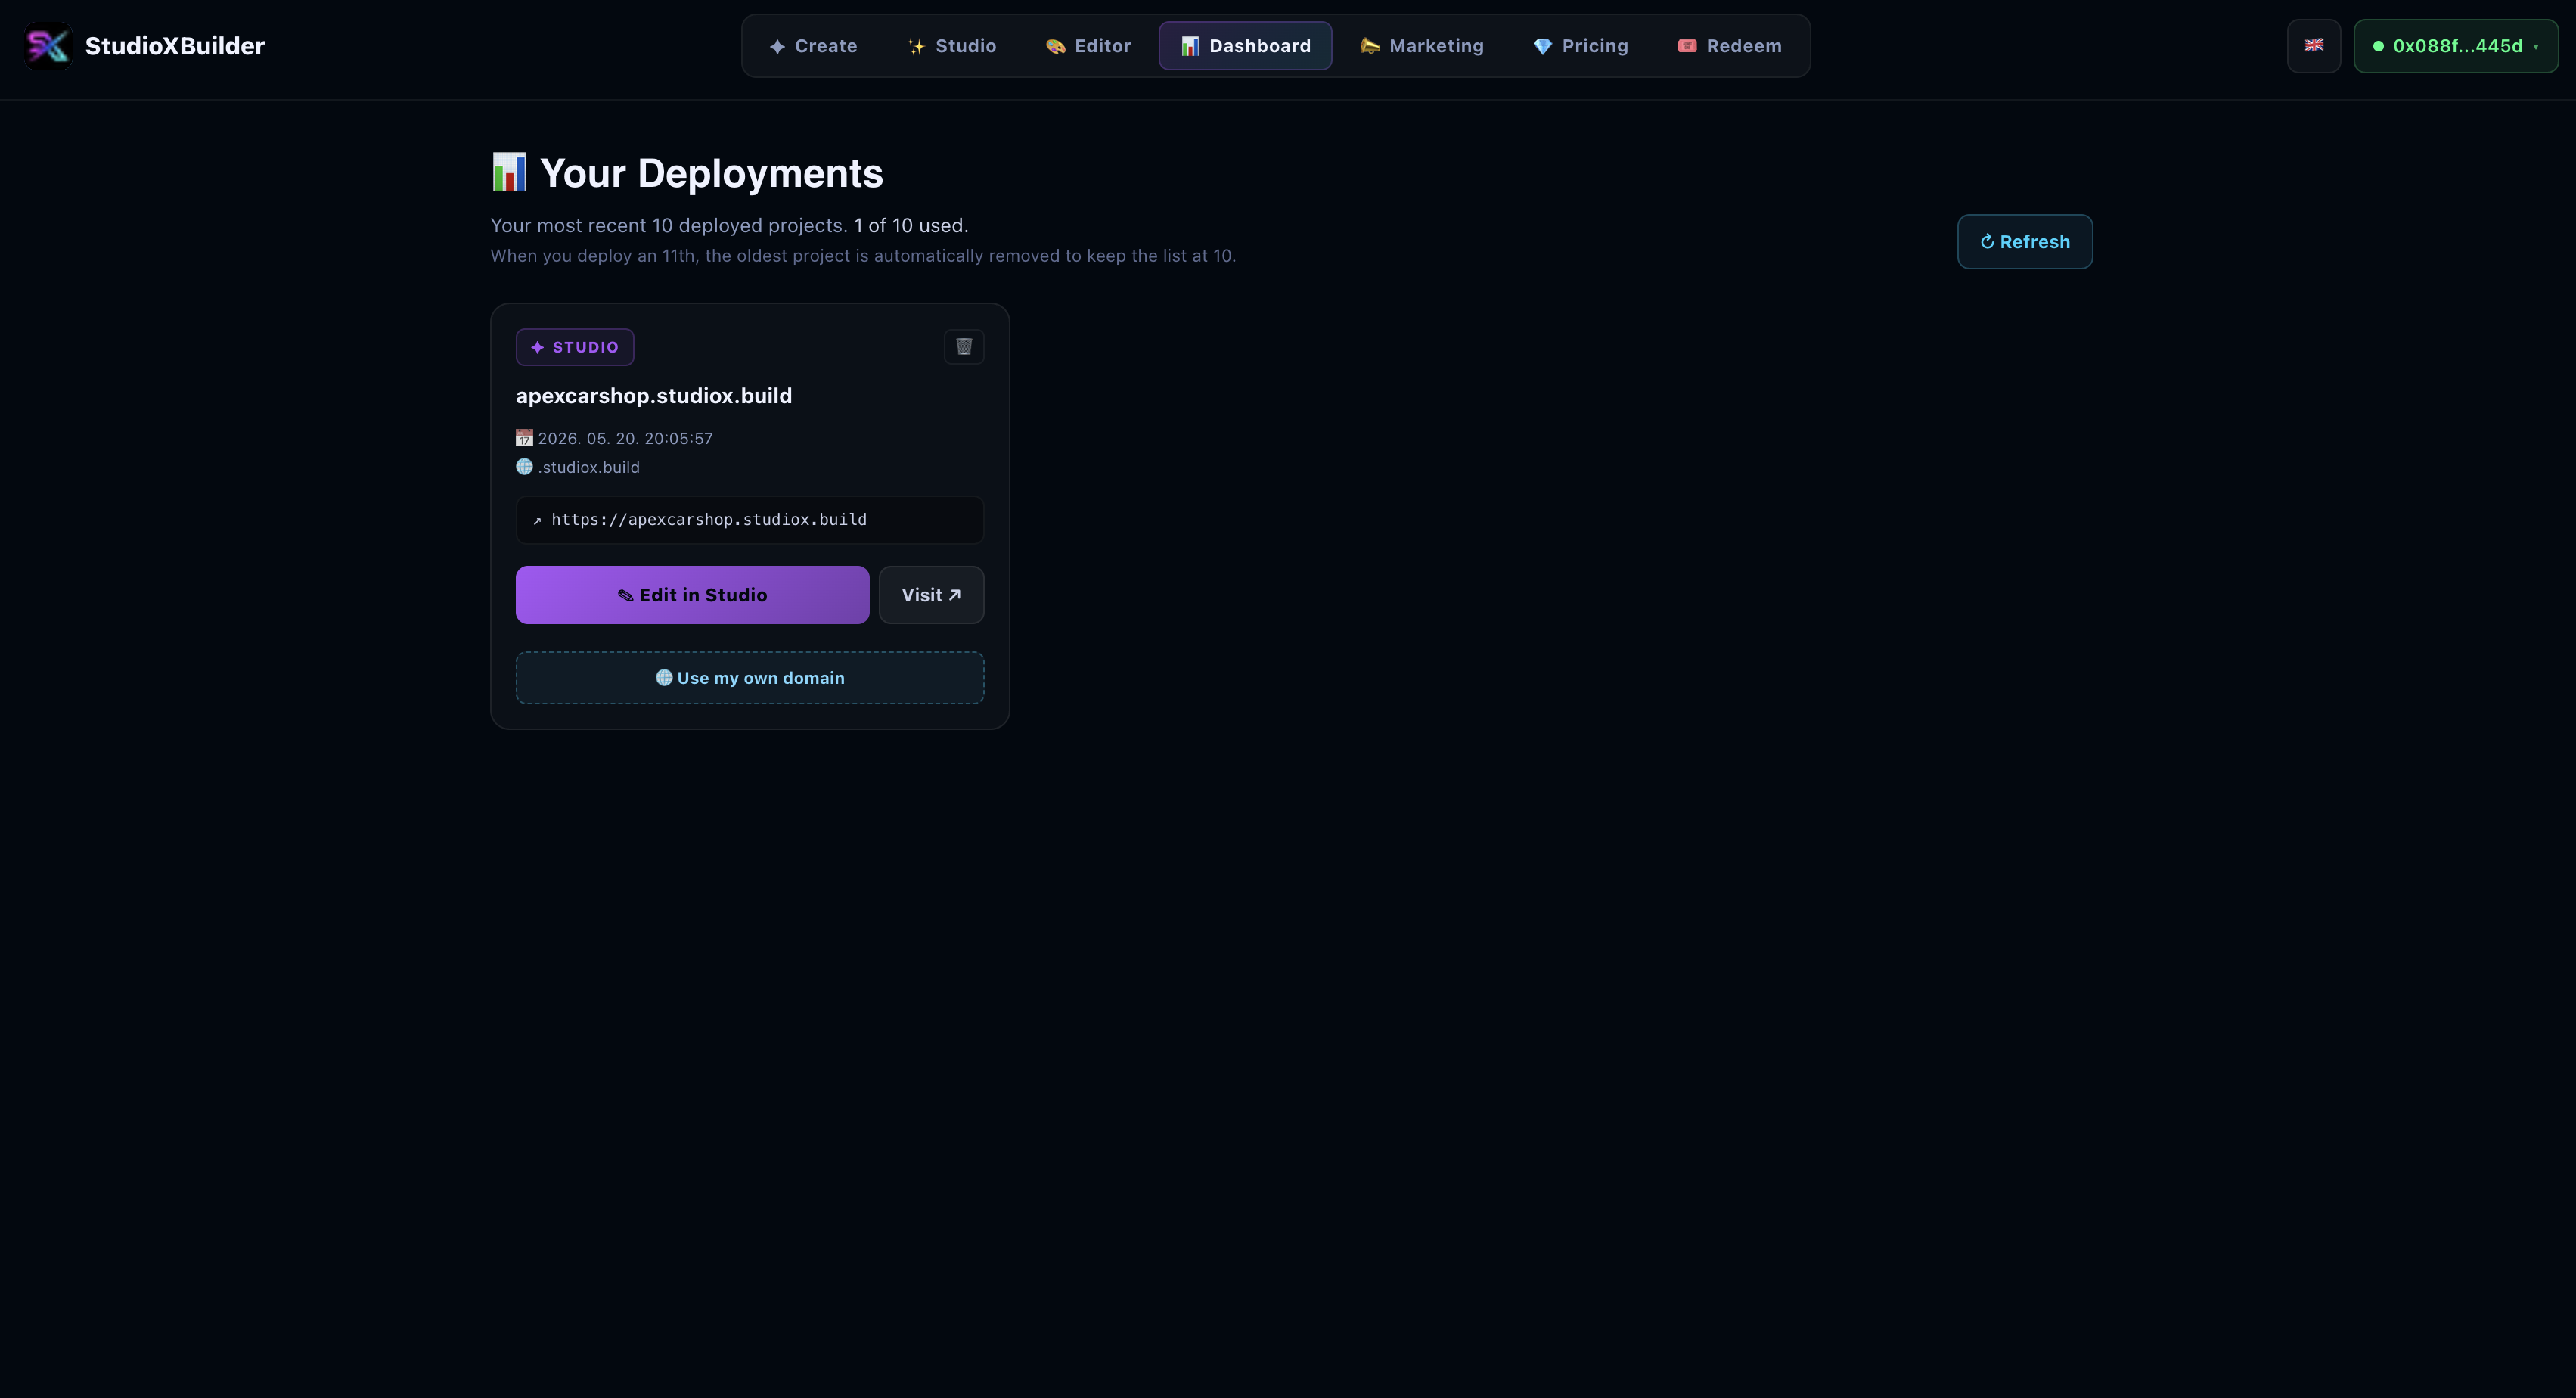Image resolution: width=2576 pixels, height=1398 pixels.
Task: Click the StudioXBuilder logo icon
Action: pyautogui.click(x=48, y=46)
